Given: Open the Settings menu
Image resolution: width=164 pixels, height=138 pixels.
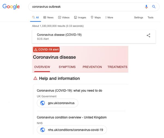Looking at the screenshot, I should (138, 17).
